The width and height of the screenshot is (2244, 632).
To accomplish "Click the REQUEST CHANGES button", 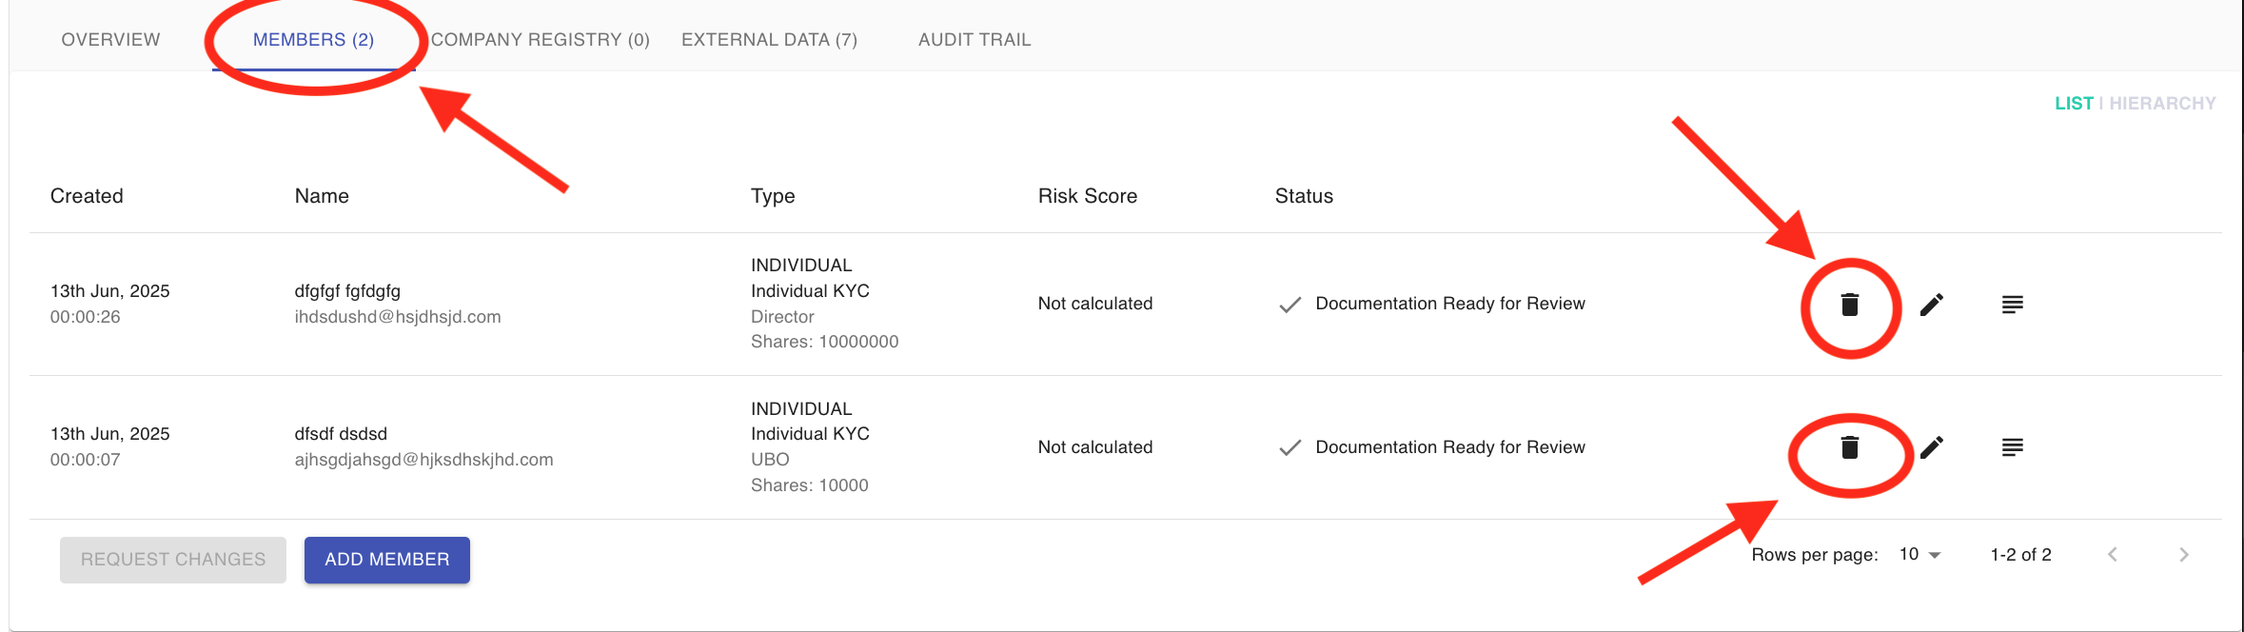I will 172,560.
